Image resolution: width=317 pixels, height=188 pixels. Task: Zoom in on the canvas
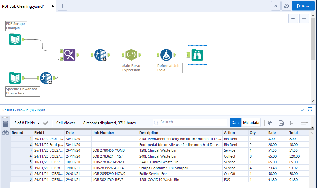coord(304,19)
